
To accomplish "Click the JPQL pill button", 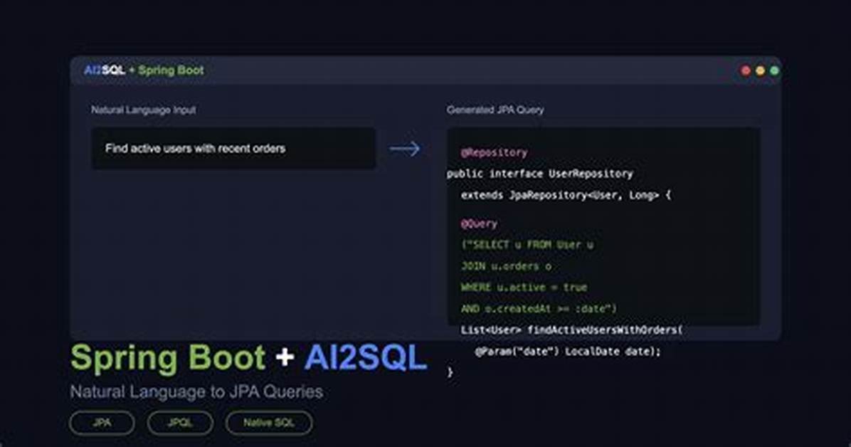I will [180, 423].
